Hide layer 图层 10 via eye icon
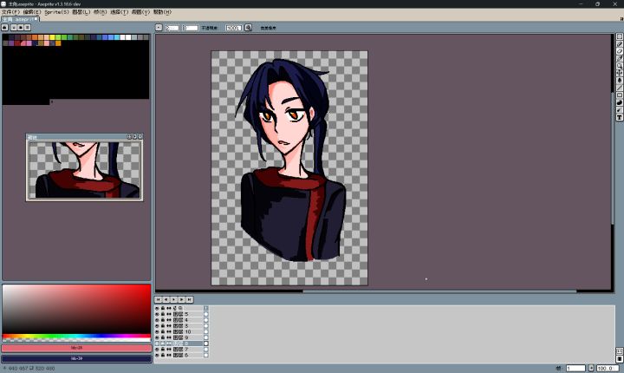Image resolution: width=624 pixels, height=373 pixels. (157, 331)
